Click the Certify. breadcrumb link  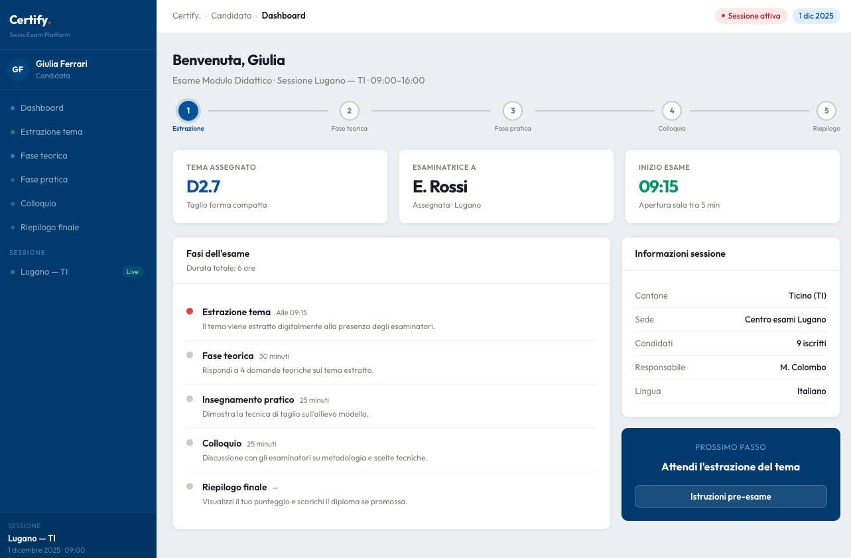pos(186,16)
